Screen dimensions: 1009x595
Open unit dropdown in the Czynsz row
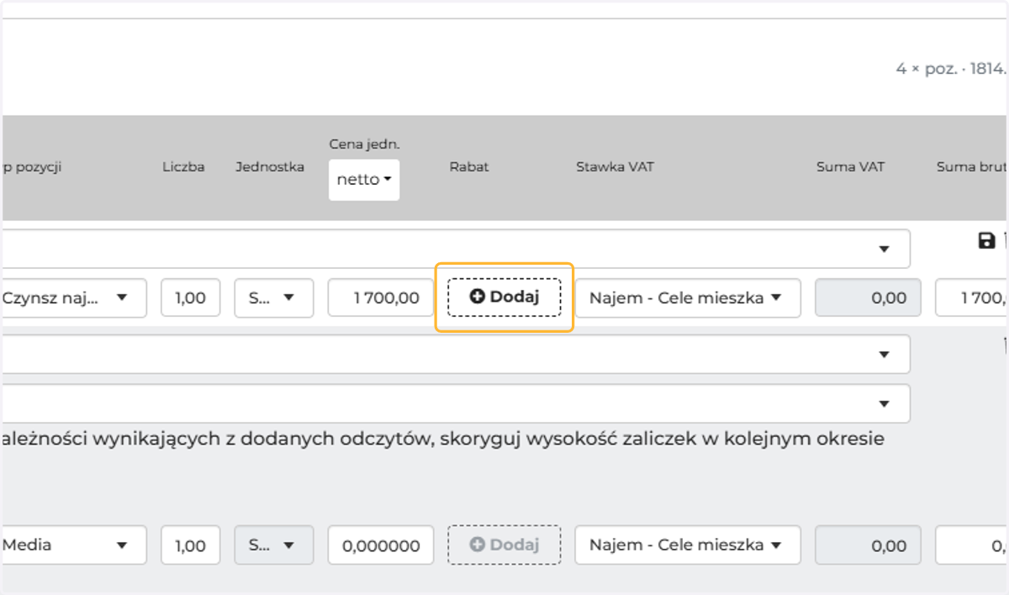(274, 297)
